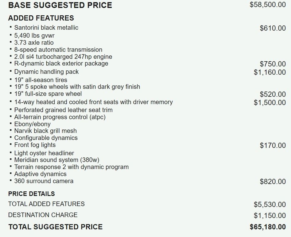Click the $58,500.00 base price amount
Screen dimensions: 291x237
tap(268, 5)
